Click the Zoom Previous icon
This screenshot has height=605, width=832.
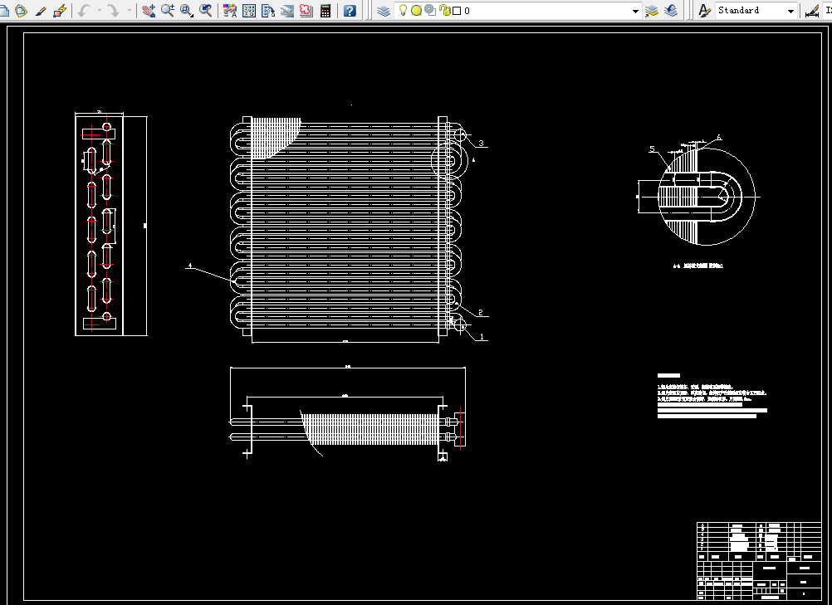tap(206, 10)
